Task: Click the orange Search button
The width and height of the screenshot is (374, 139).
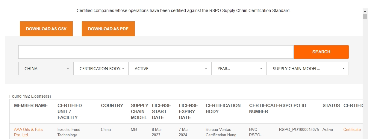Action: [321, 52]
